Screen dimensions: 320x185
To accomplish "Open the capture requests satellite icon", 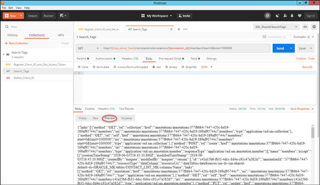I will [277, 16].
